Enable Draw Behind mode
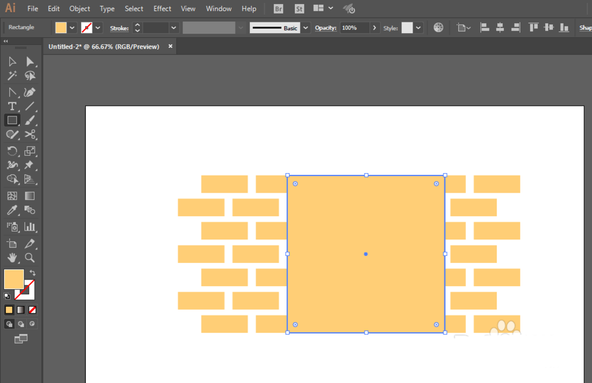Viewport: 592px width, 383px height. point(21,324)
